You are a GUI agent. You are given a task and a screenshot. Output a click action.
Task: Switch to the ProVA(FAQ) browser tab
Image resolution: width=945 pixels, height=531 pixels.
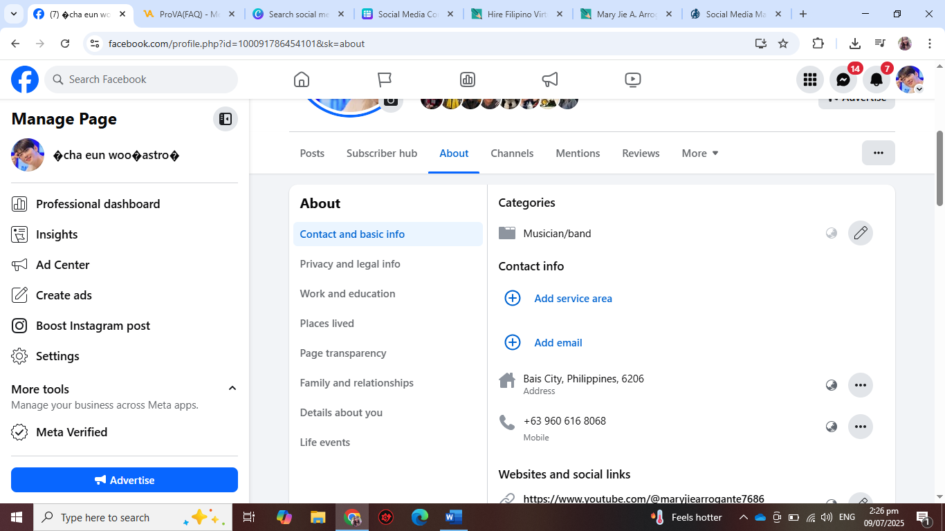[x=189, y=14]
